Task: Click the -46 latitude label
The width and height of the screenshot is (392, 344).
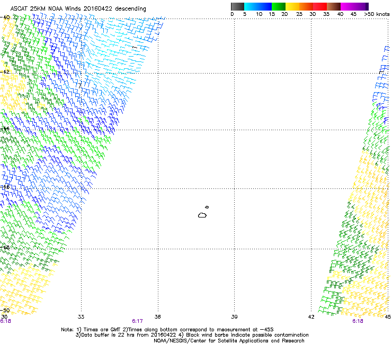Action: click(x=5, y=187)
